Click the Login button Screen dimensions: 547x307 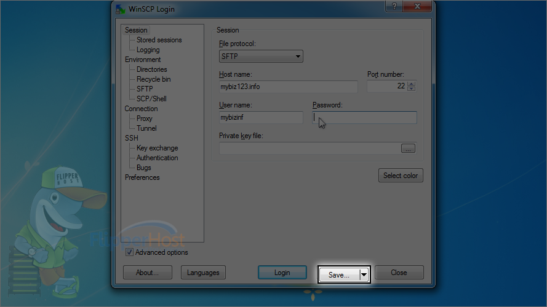282,273
